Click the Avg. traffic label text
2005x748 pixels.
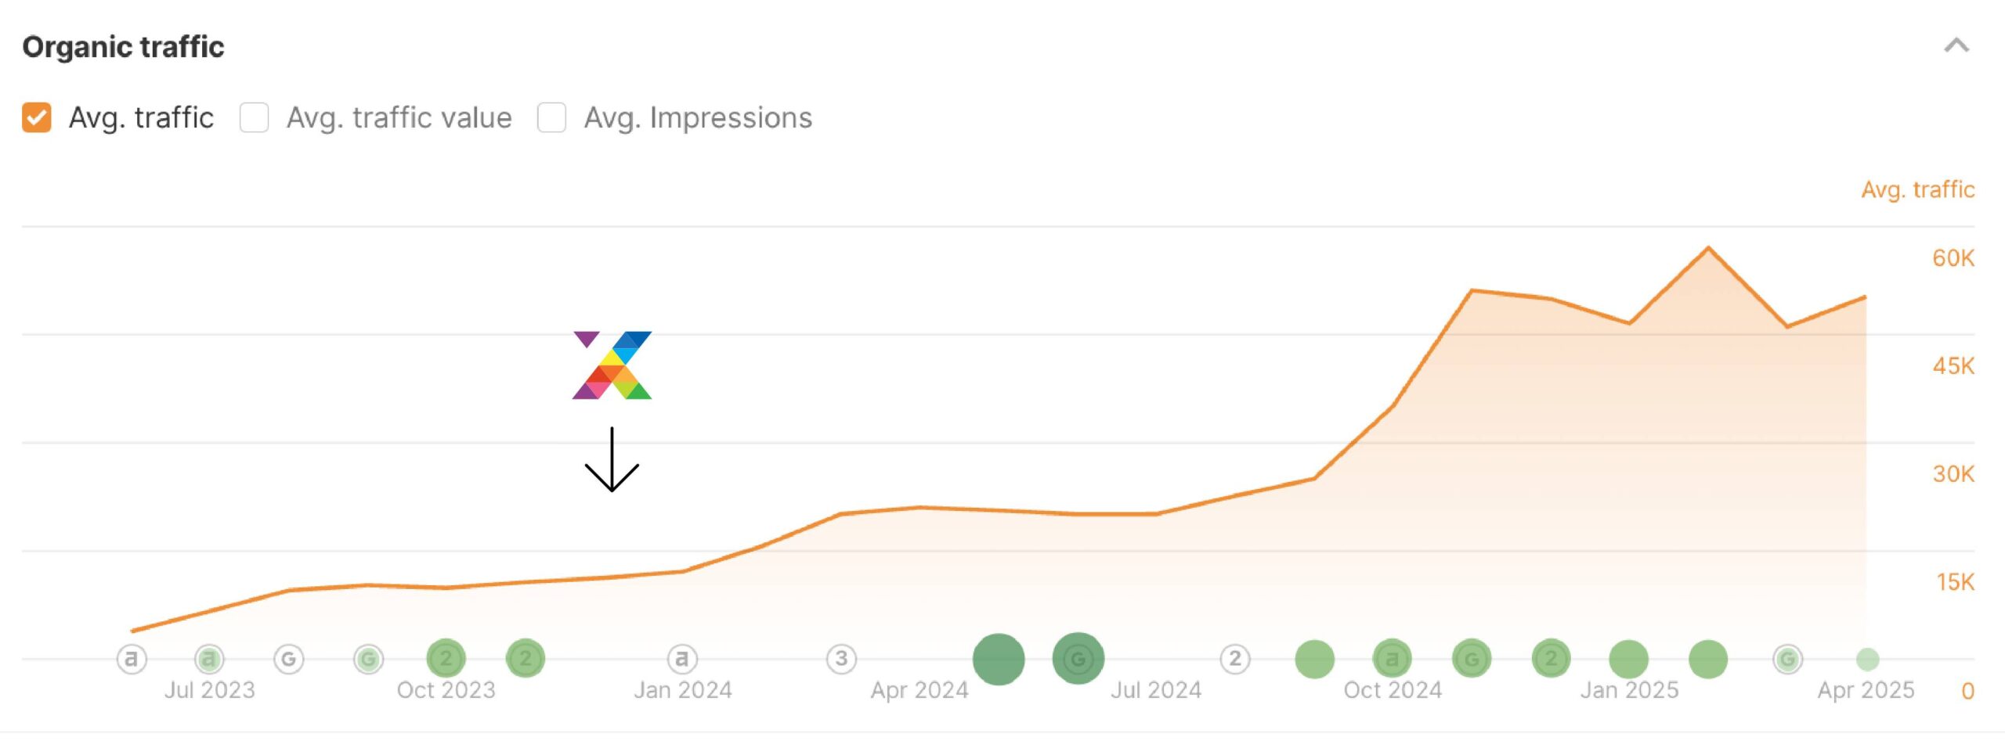[141, 117]
